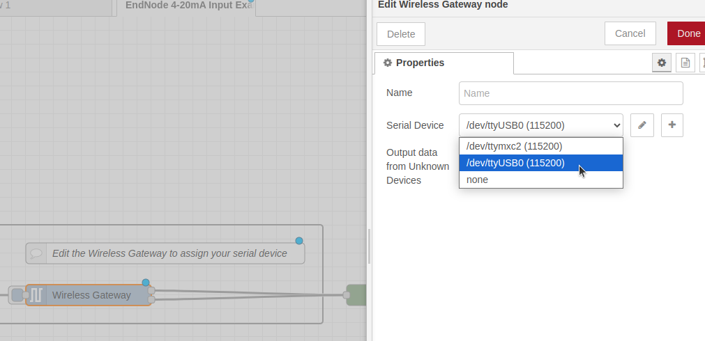The width and height of the screenshot is (705, 341).
Task: Toggle the Wireless Gateway node's left-side inject button
Action: click(17, 295)
